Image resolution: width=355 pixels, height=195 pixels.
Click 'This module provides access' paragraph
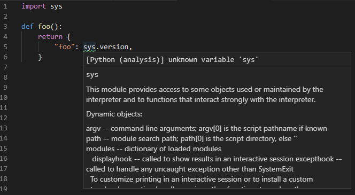point(204,95)
